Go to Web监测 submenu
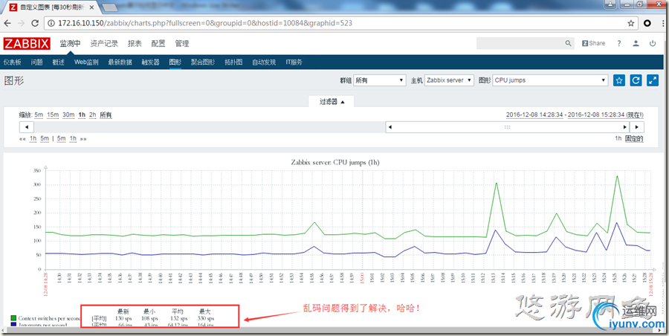The width and height of the screenshot is (669, 336). pos(86,62)
